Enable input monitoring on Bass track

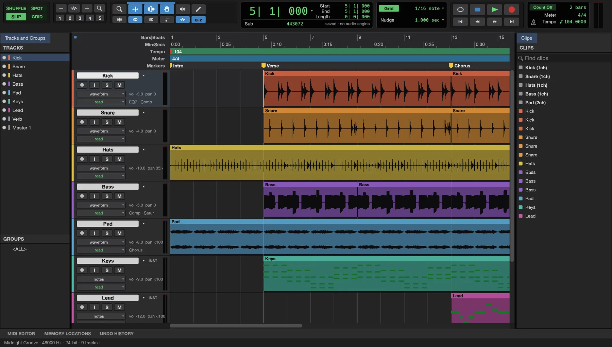click(x=95, y=196)
